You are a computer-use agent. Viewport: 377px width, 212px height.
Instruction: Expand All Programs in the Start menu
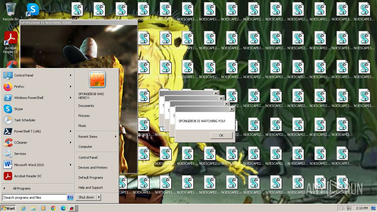(x=37, y=188)
